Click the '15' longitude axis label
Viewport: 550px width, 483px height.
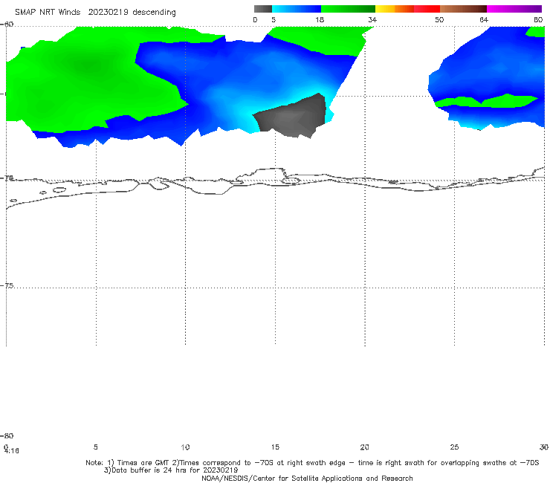coord(275,447)
